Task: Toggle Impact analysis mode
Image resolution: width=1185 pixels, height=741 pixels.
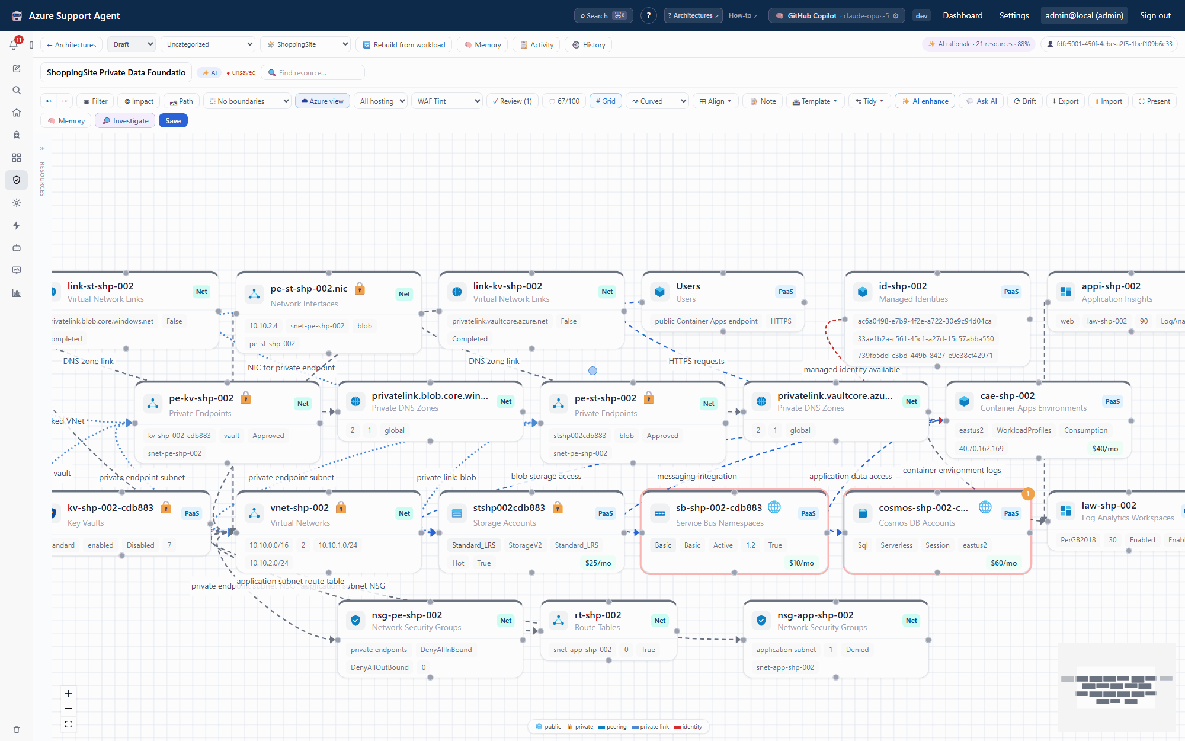Action: point(139,101)
